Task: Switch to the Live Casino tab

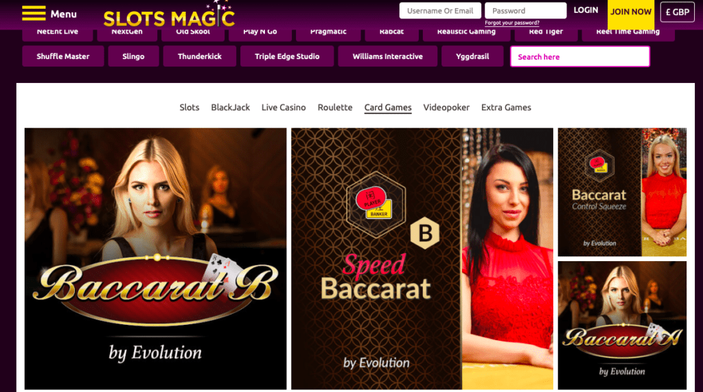Action: tap(284, 108)
